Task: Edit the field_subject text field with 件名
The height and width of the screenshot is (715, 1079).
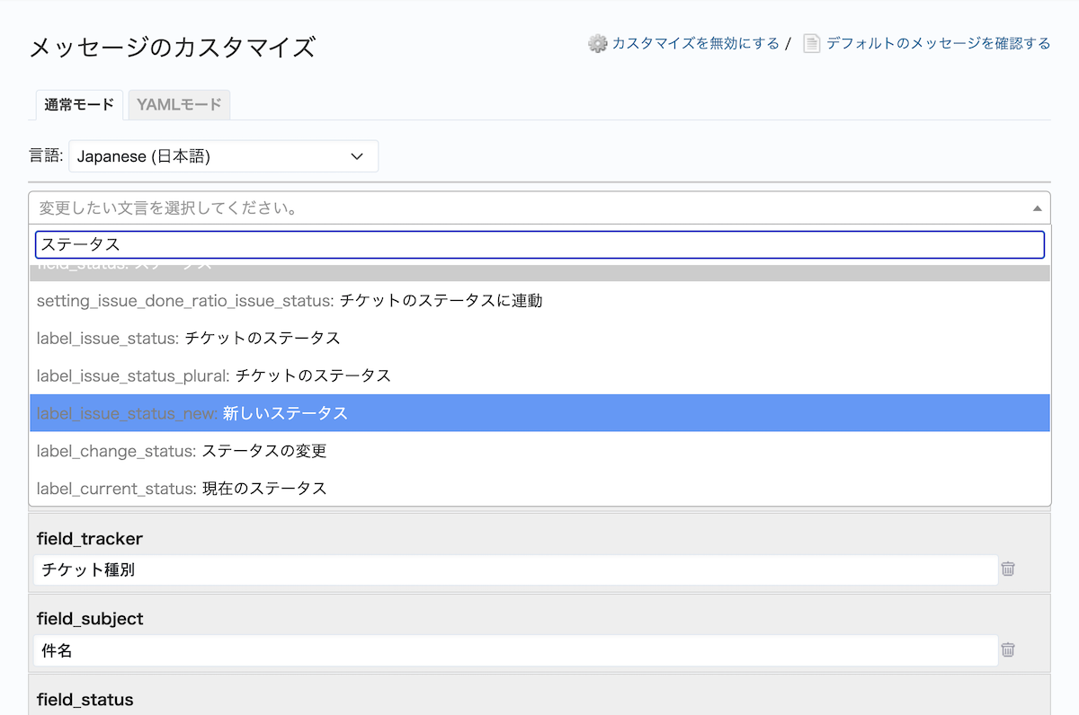Action: click(514, 650)
